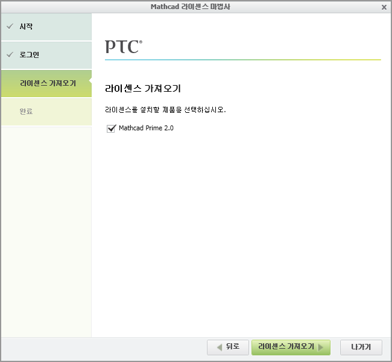Click the 뒤로 back button
Image resolution: width=392 pixels, height=362 pixels.
[228, 348]
